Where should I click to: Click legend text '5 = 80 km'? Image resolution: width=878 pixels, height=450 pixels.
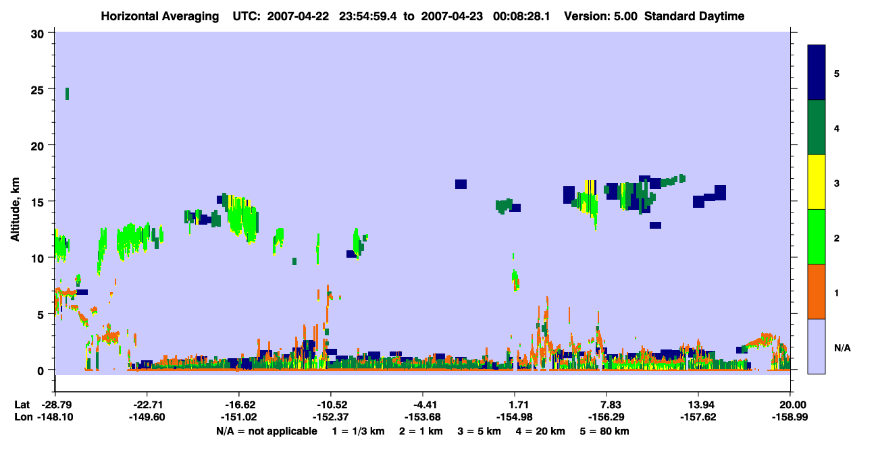point(605,430)
